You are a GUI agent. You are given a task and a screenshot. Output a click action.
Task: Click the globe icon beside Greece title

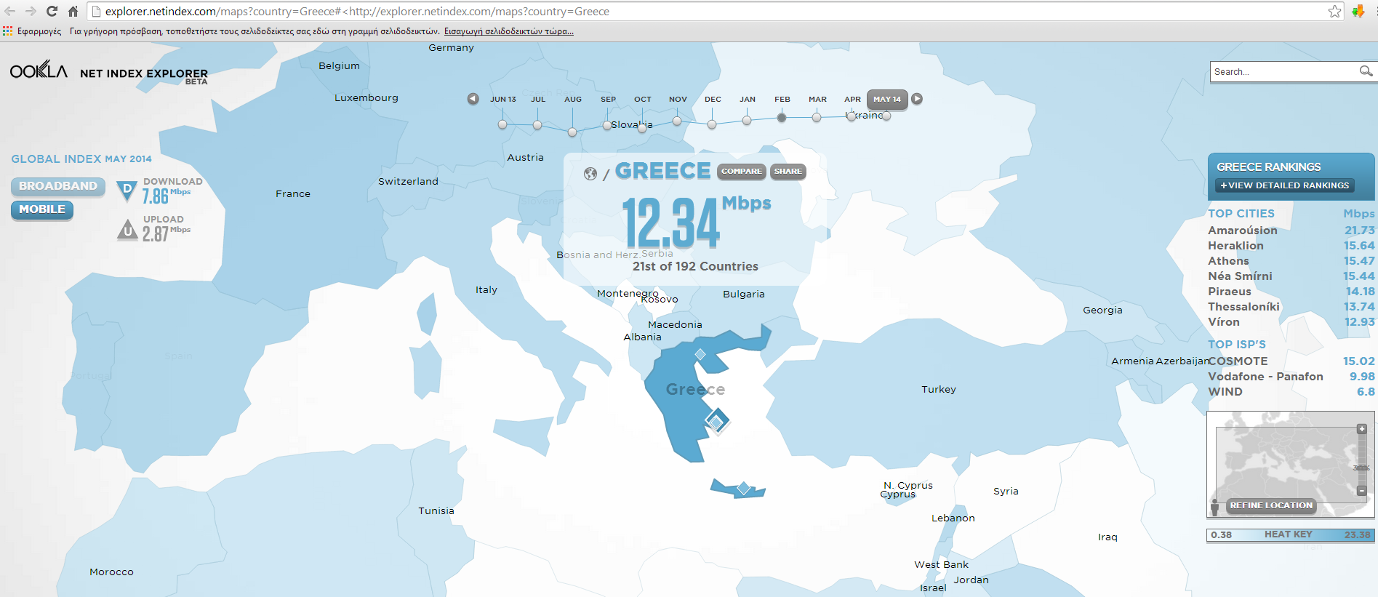click(590, 173)
